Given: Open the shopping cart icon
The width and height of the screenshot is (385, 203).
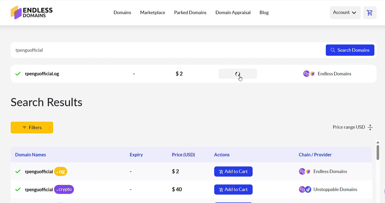Looking at the screenshot, I should 369,13.
